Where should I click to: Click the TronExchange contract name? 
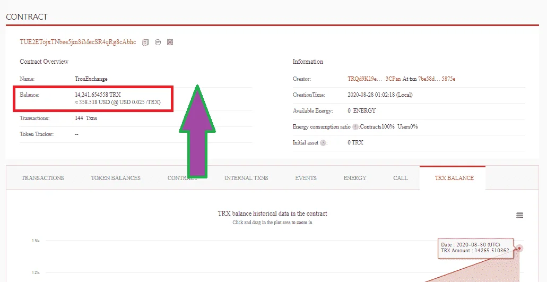click(x=91, y=79)
